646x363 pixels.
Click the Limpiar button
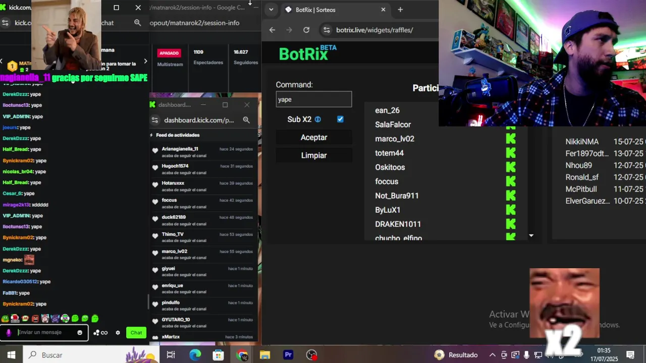pos(314,155)
